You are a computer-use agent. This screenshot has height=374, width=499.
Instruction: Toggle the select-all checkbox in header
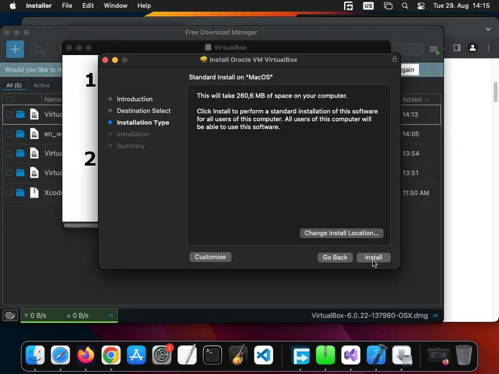coord(9,99)
